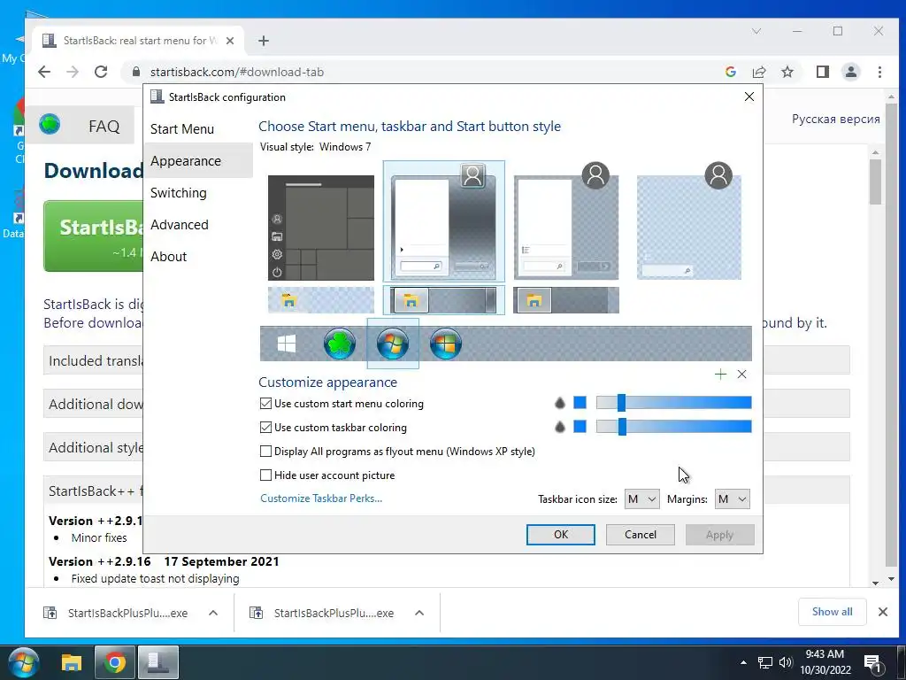The width and height of the screenshot is (906, 680).
Task: Open Chrome from the taskbar
Action: [114, 662]
